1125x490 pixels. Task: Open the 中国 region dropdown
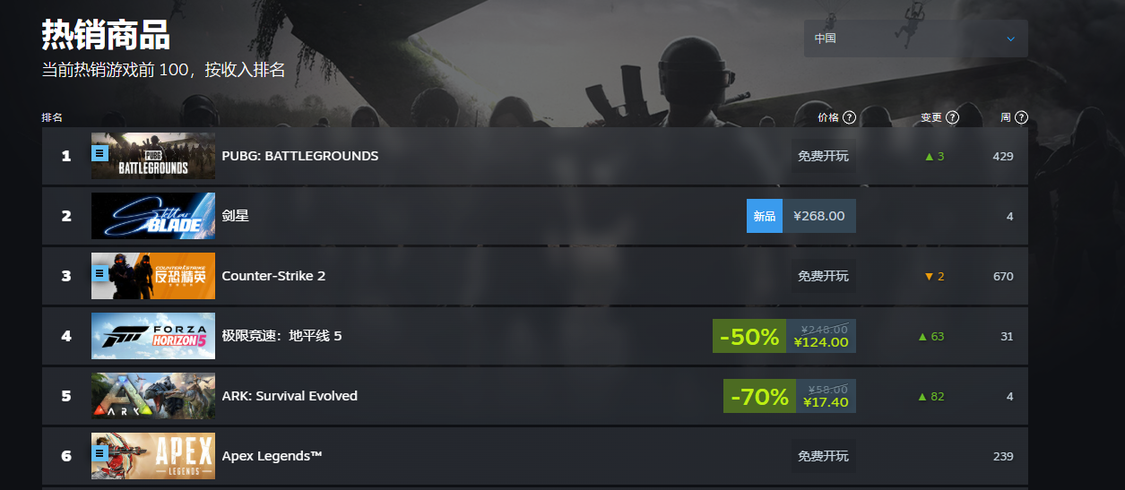[915, 39]
